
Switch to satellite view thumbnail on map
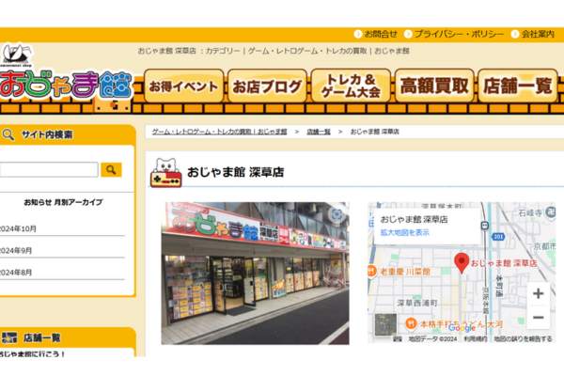pos(385,324)
